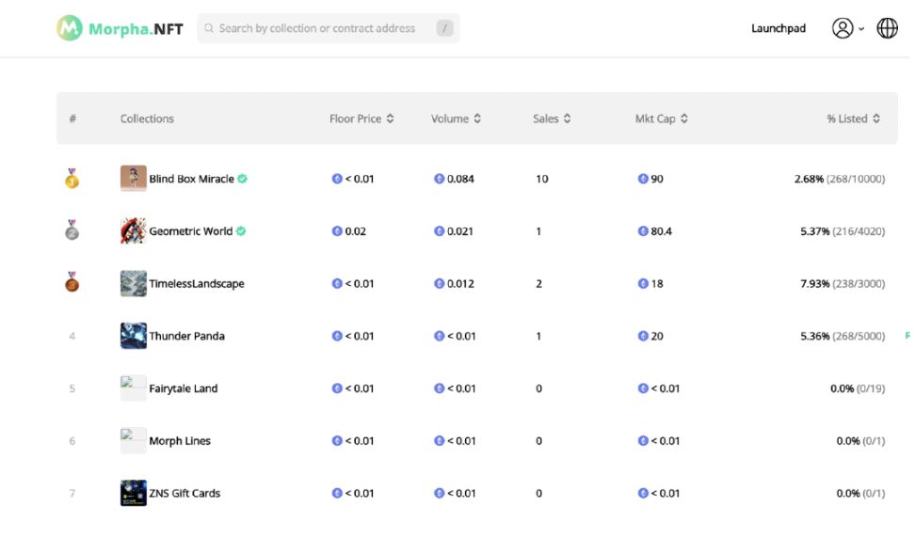Click the bronze medal icon for rank three
The height and width of the screenshot is (538, 915).
72,282
